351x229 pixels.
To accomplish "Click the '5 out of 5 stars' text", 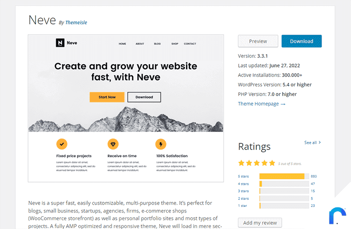I will (x=290, y=164).
